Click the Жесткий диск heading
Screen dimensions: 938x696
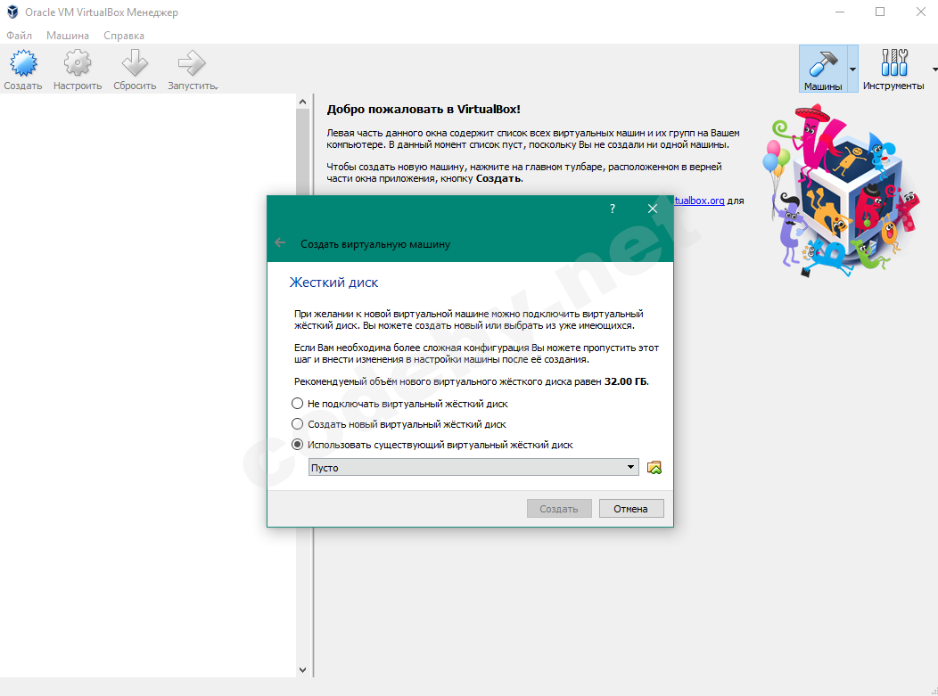pyautogui.click(x=333, y=282)
